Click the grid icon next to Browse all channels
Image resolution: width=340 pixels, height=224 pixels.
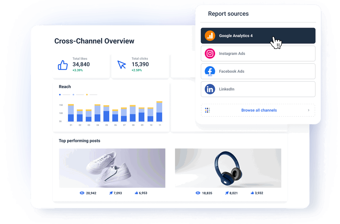click(x=207, y=110)
